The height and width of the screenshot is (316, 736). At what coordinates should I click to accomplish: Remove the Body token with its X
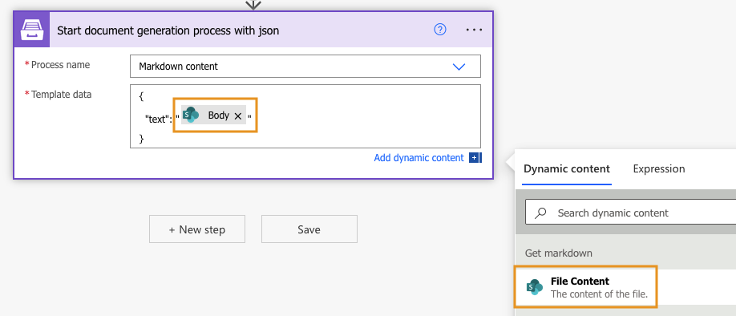[x=238, y=116]
